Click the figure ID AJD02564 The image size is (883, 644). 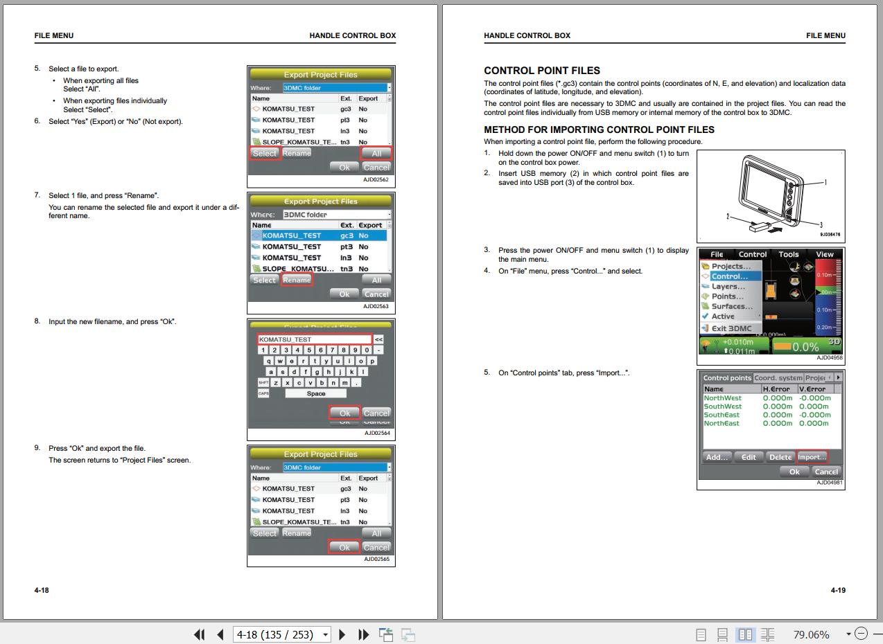click(x=378, y=433)
